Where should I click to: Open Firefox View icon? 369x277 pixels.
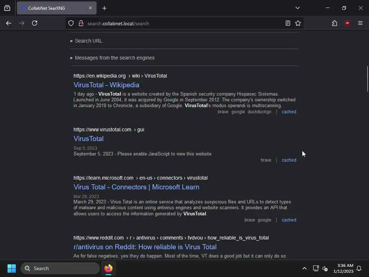point(7,8)
